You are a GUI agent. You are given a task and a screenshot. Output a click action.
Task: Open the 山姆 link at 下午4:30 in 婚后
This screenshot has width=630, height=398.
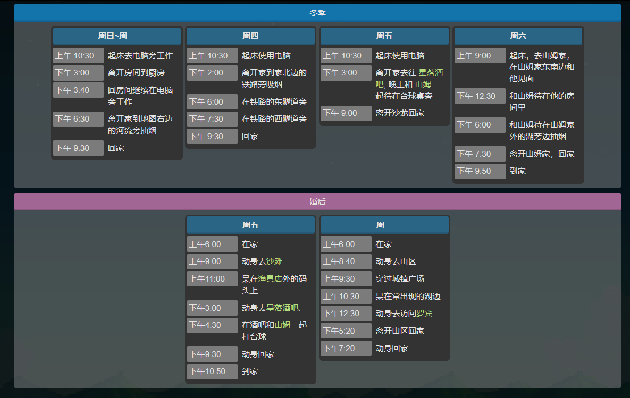pyautogui.click(x=282, y=325)
